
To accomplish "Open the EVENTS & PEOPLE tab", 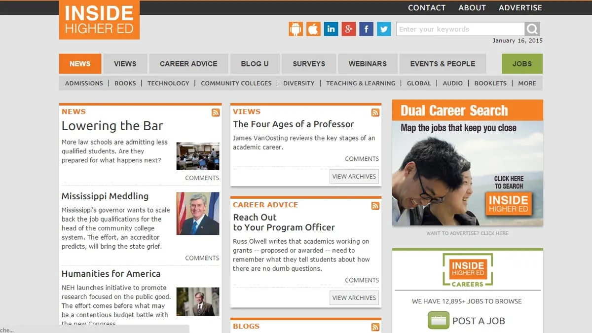I will pyautogui.click(x=443, y=64).
